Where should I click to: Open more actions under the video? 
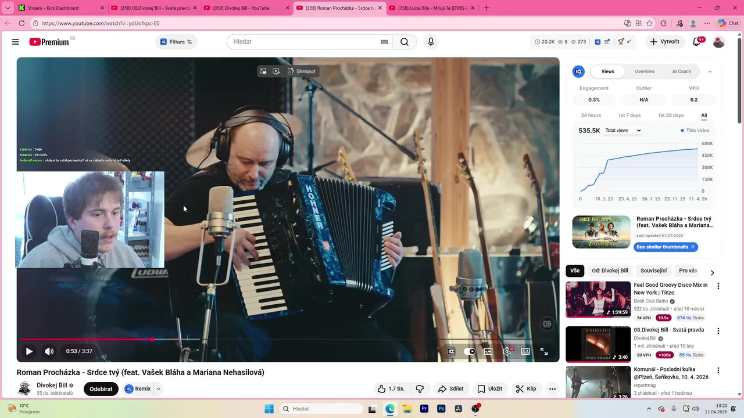coord(552,389)
